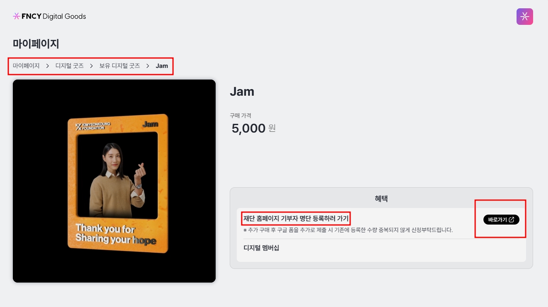Open the profile avatar icon at top right
548x307 pixels.
[524, 17]
